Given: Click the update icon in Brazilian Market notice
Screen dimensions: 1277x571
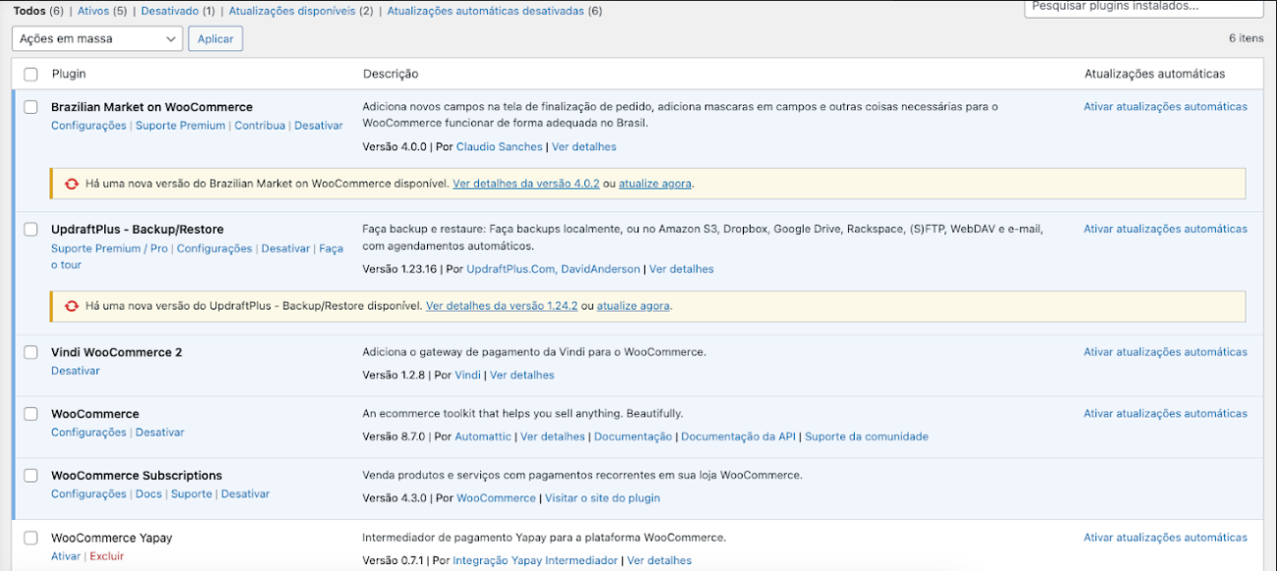Looking at the screenshot, I should (x=71, y=184).
